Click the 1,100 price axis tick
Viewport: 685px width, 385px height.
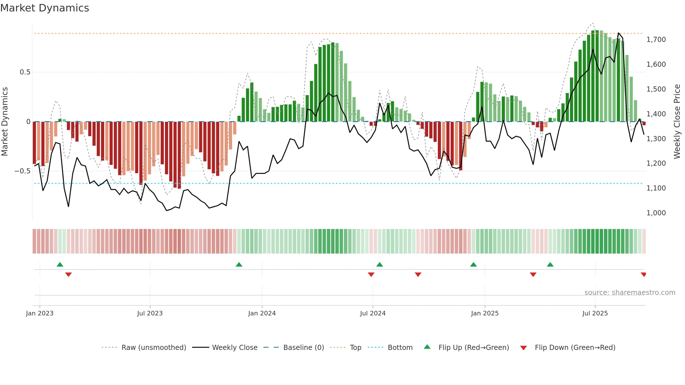[x=656, y=188]
